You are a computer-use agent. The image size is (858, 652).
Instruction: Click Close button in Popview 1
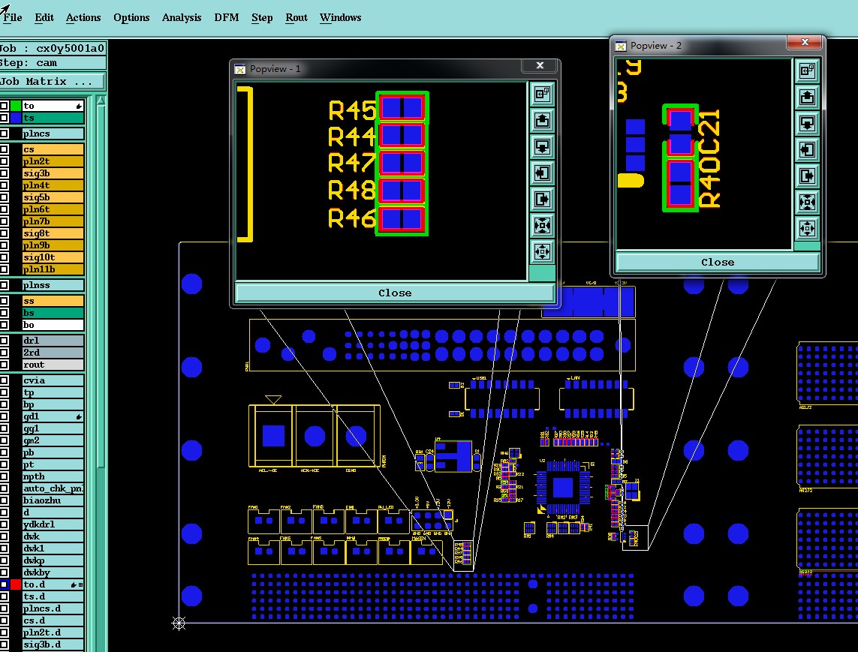395,293
